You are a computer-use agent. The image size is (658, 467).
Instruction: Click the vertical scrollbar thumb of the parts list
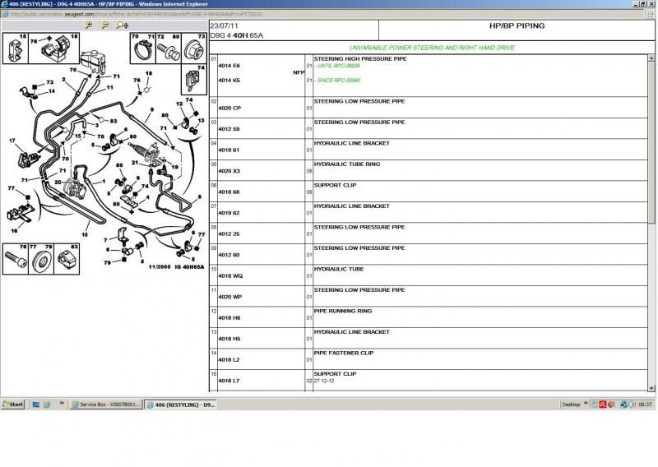651,143
